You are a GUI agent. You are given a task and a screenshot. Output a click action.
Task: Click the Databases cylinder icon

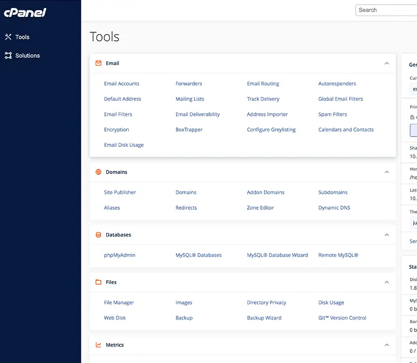pyautogui.click(x=98, y=235)
